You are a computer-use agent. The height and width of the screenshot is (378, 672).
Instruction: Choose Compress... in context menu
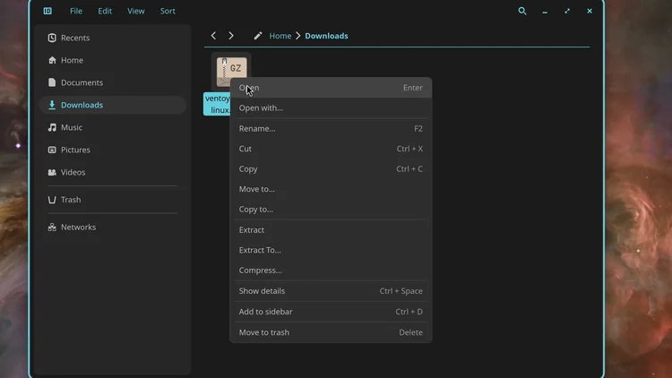331,271
